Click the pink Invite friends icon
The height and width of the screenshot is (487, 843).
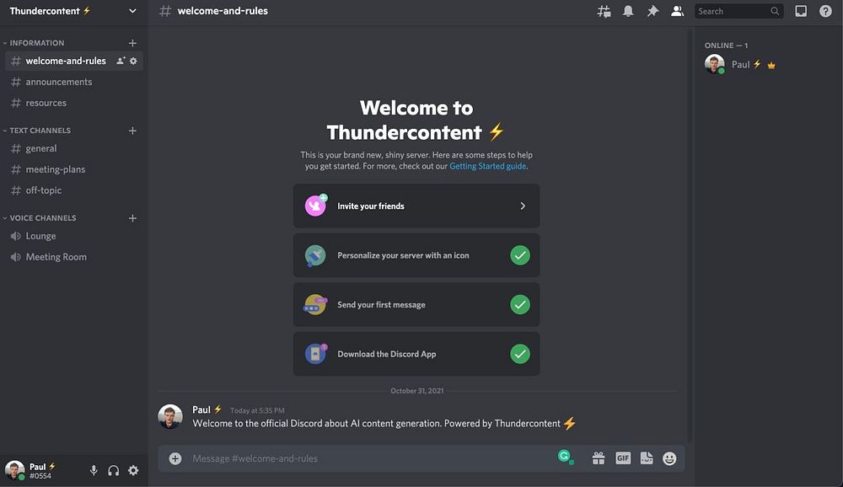tap(315, 206)
